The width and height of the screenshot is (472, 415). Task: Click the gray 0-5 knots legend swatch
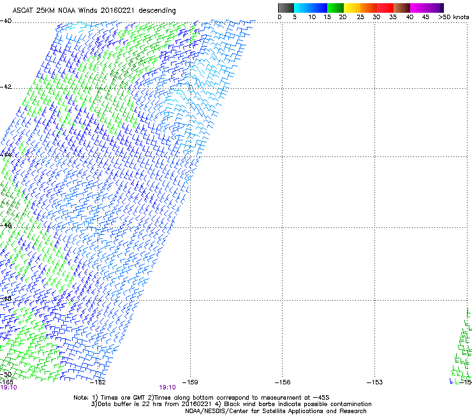[286, 8]
